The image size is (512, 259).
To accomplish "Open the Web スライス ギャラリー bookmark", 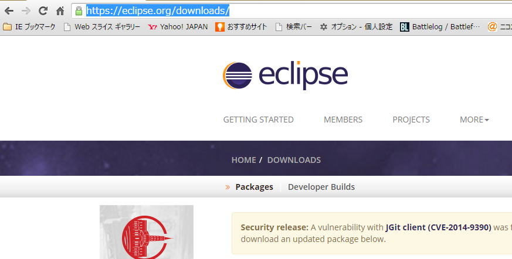I will [102, 27].
